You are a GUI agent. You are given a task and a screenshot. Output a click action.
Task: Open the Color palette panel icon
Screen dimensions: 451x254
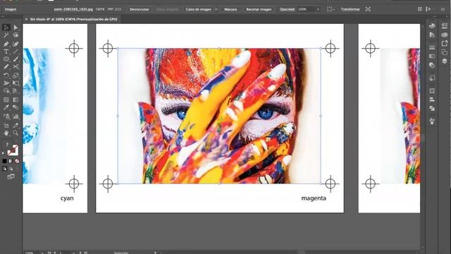432,26
